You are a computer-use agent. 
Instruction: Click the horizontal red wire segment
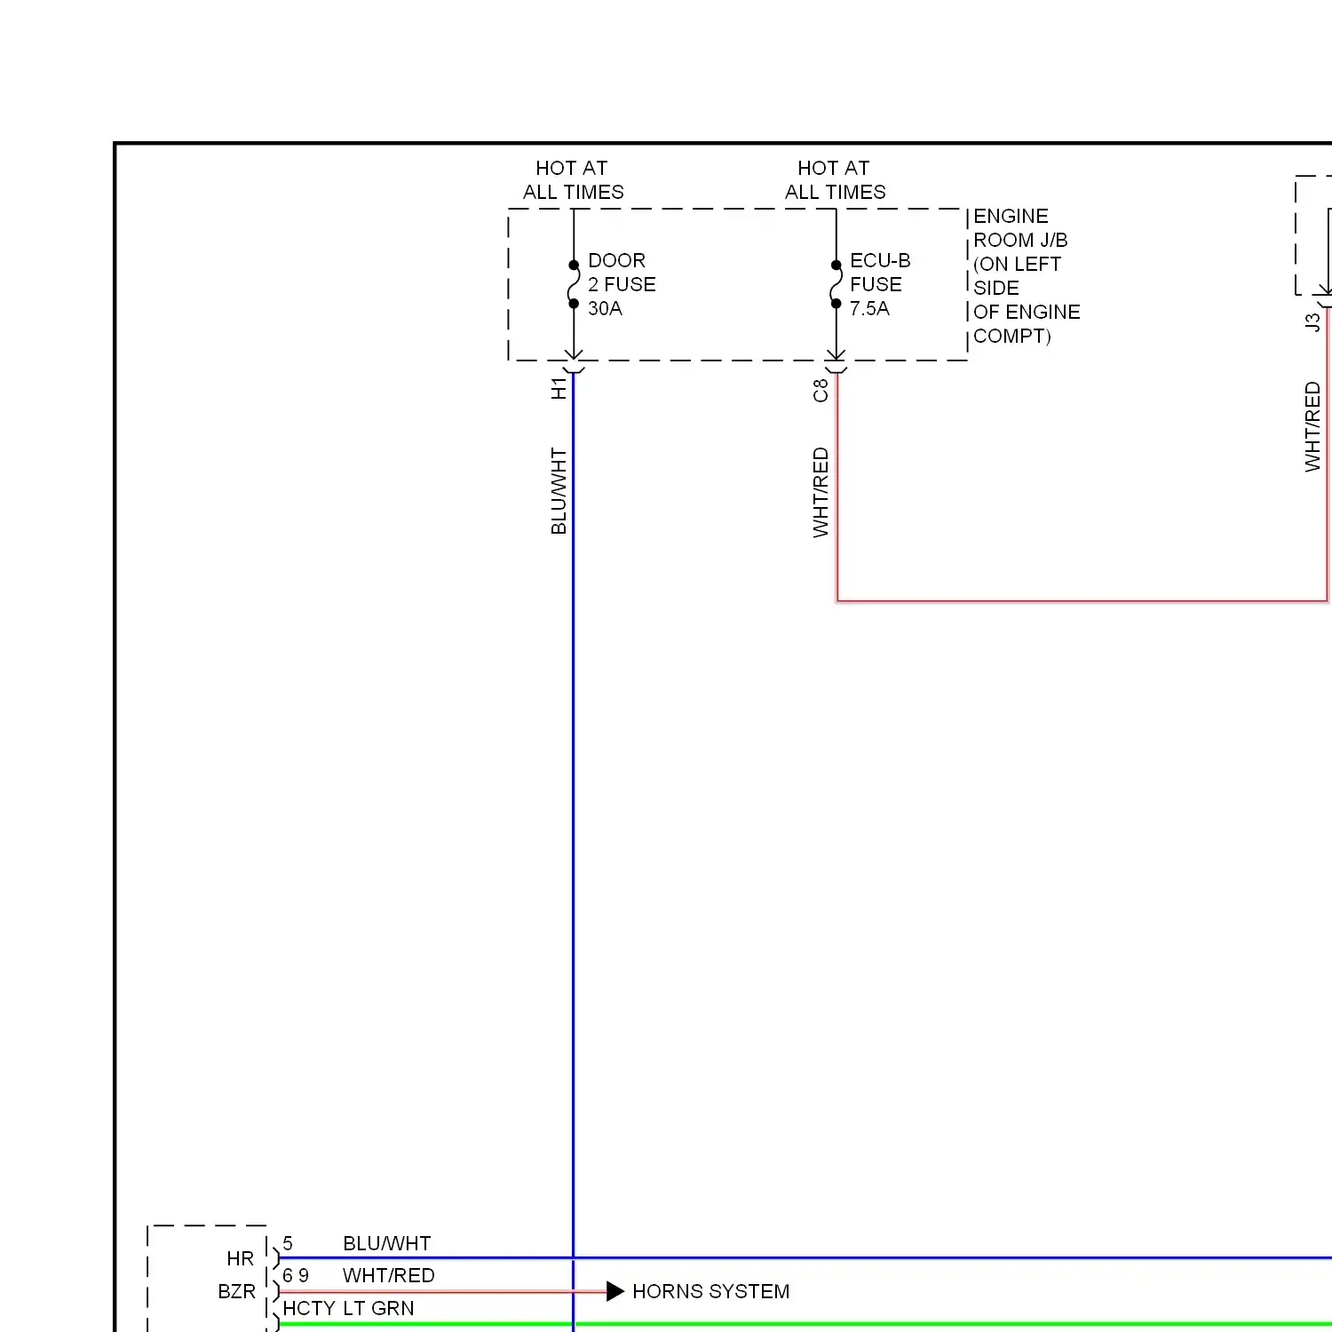click(x=1082, y=601)
